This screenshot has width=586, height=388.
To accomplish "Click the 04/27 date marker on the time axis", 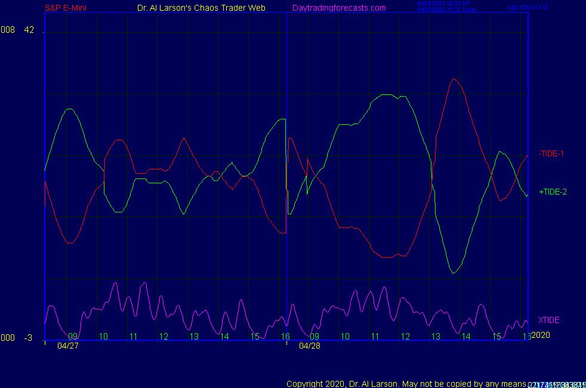I will [68, 345].
